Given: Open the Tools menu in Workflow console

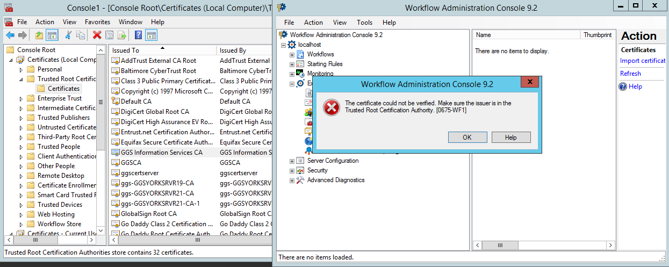Looking at the screenshot, I should click(364, 23).
